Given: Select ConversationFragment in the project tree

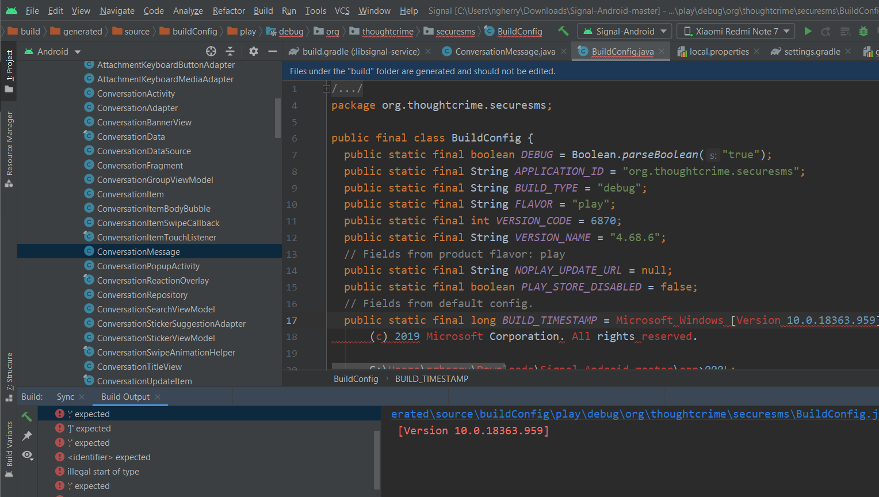Looking at the screenshot, I should click(140, 165).
